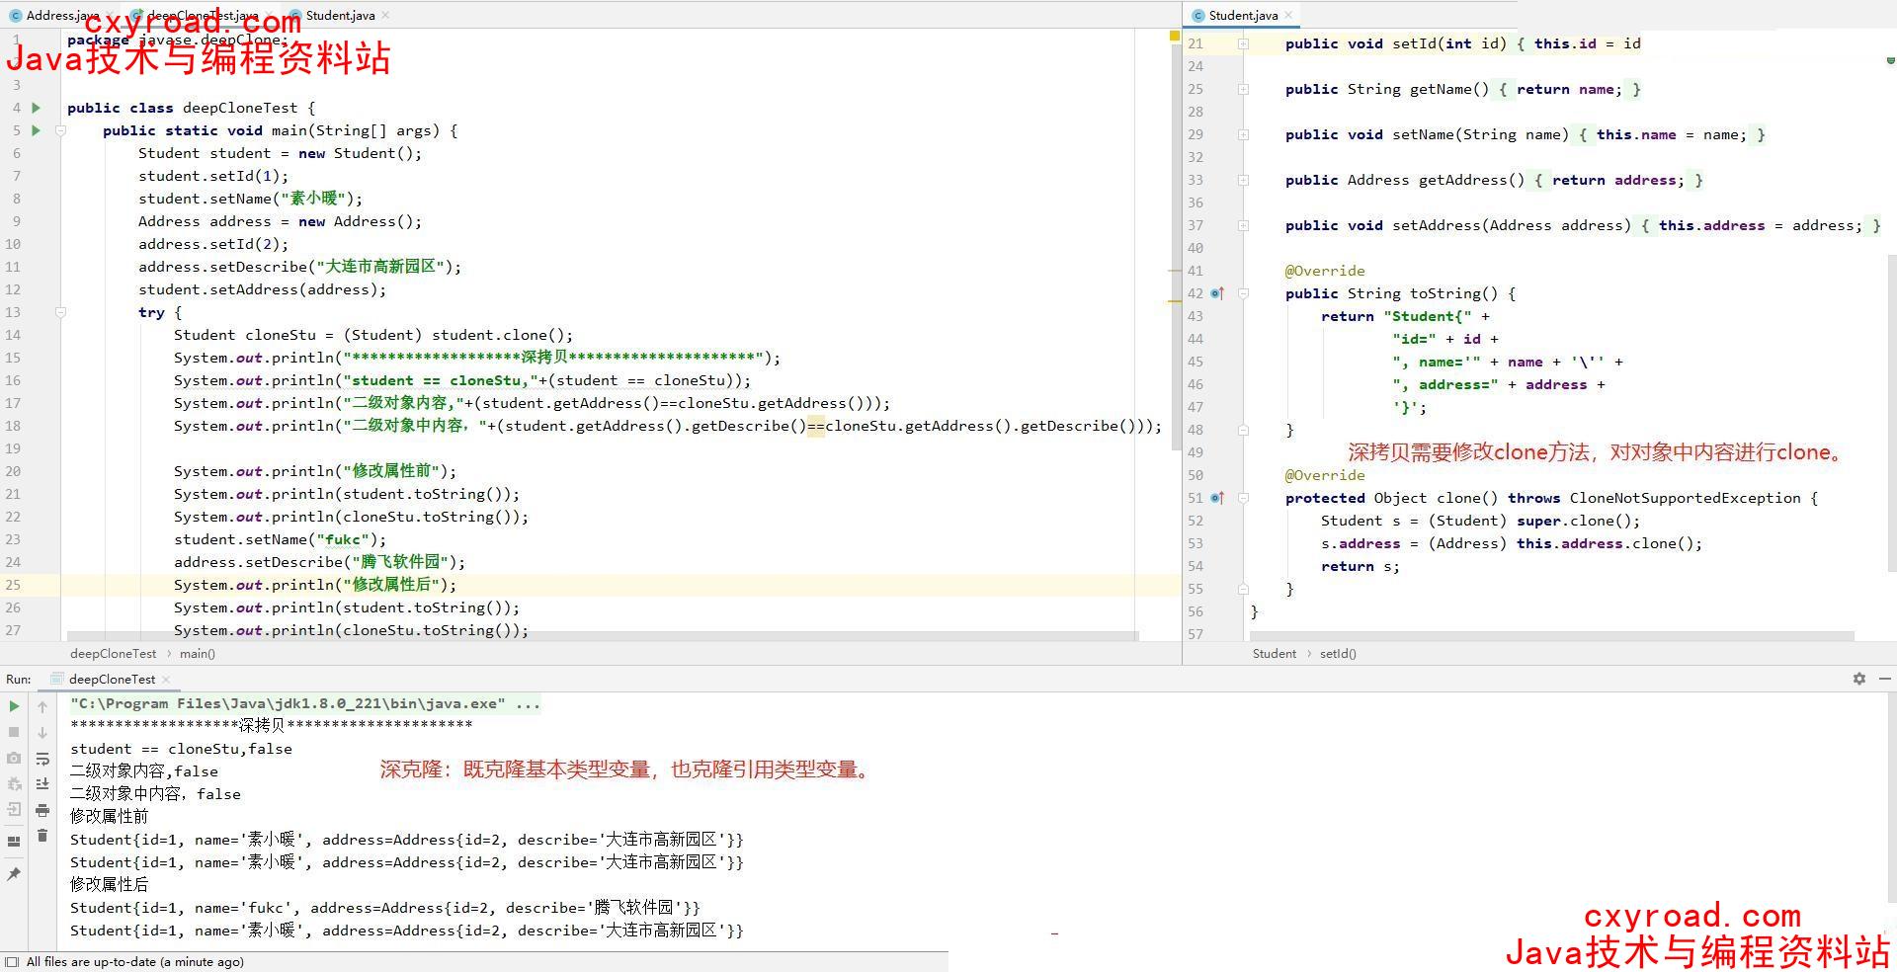Click the Student breadcrumb in right editor

point(1274,653)
